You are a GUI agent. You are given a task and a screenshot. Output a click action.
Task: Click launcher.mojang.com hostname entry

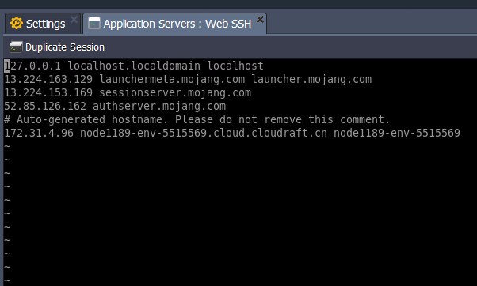click(x=311, y=80)
